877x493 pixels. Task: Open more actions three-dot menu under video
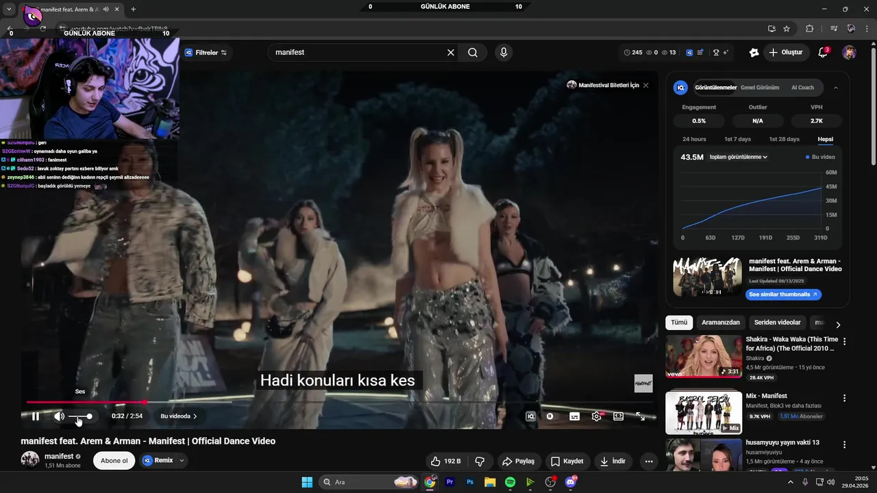pyautogui.click(x=649, y=462)
